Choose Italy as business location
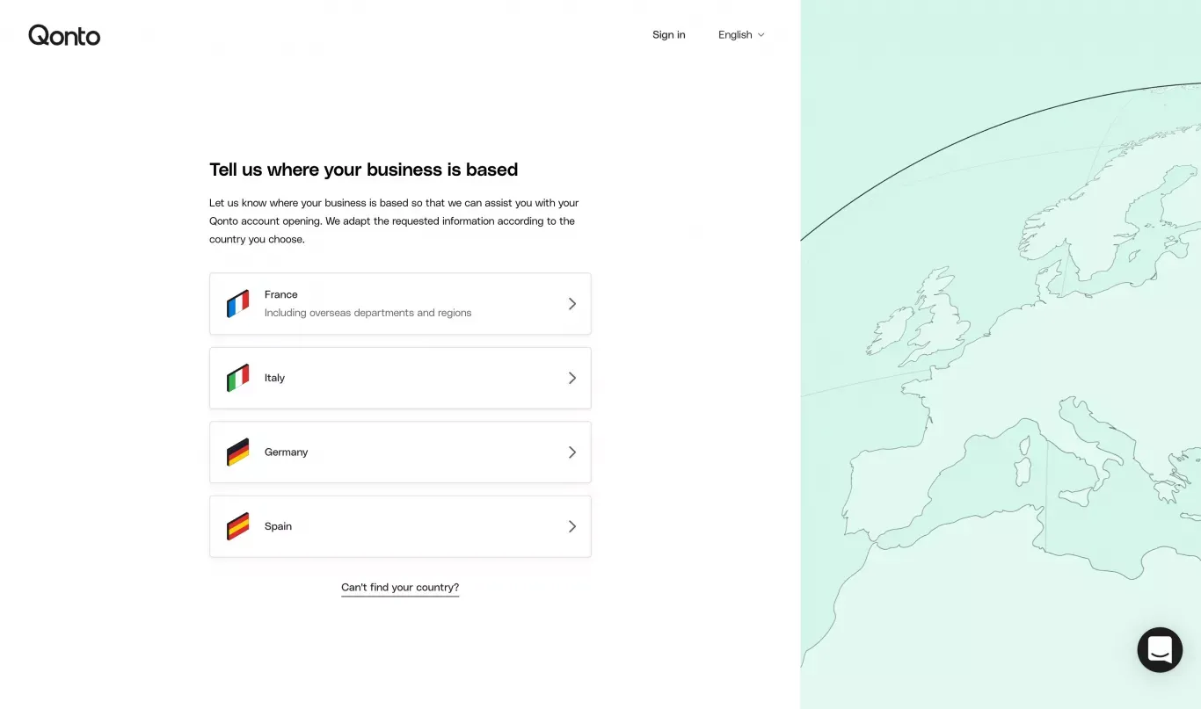Screen dimensions: 1201x709 (x=400, y=378)
